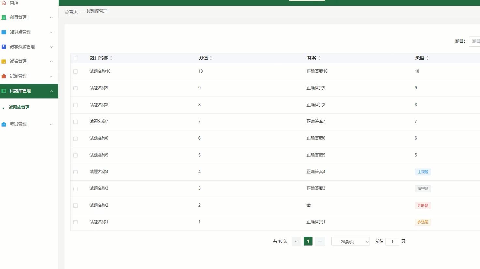Click the 教学资源管理 sidebar icon

point(4,47)
